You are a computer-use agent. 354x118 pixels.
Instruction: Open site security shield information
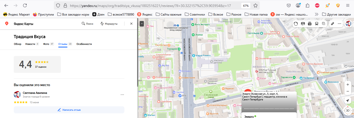[58, 5]
